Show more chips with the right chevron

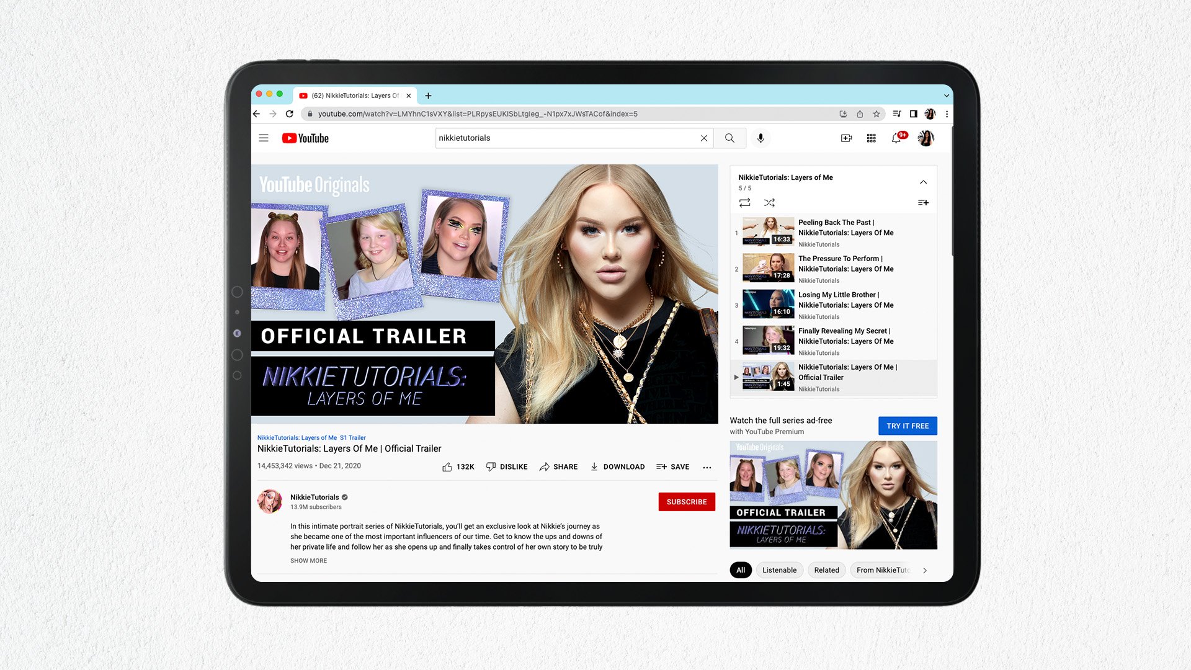click(925, 570)
